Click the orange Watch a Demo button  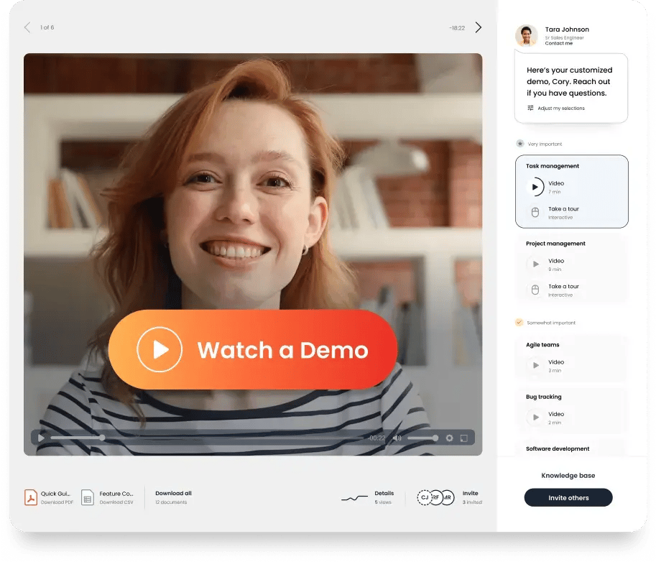point(252,349)
